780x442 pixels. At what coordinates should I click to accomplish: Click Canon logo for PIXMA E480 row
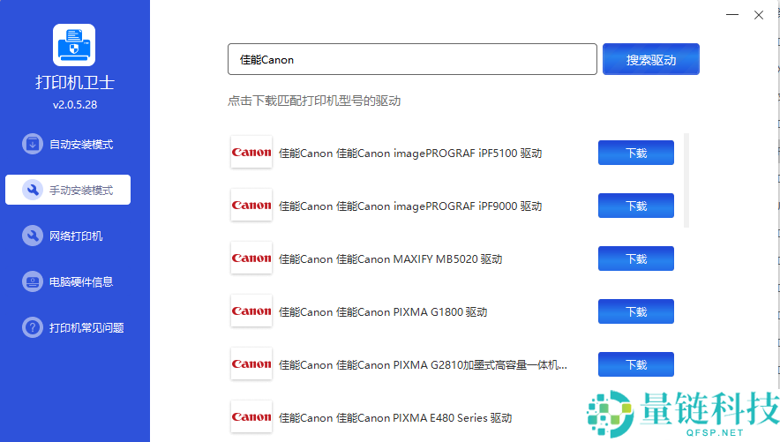[x=251, y=416]
